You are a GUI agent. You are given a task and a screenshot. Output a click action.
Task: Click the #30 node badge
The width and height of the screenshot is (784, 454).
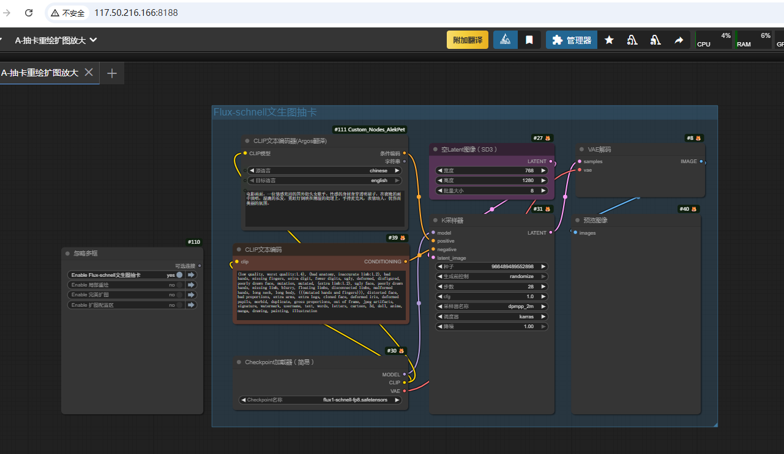[x=397, y=351]
